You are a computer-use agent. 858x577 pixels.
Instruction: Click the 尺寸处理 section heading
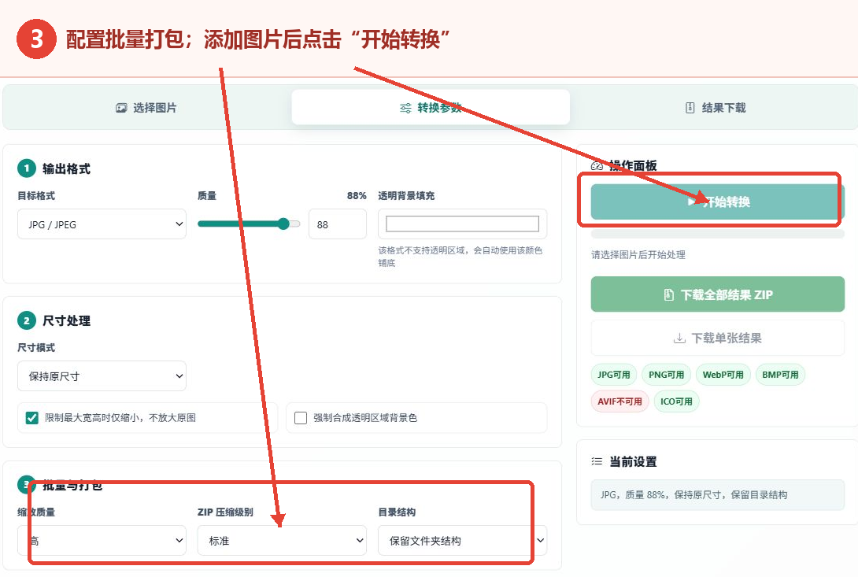point(66,321)
